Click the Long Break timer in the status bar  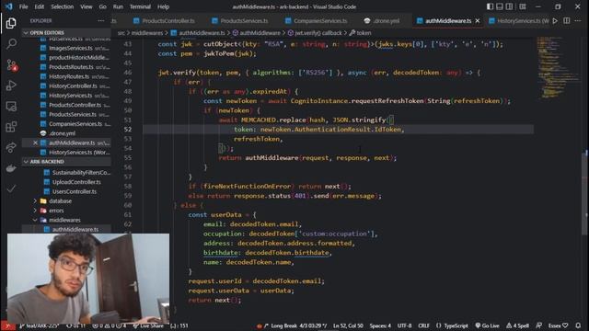point(295,325)
